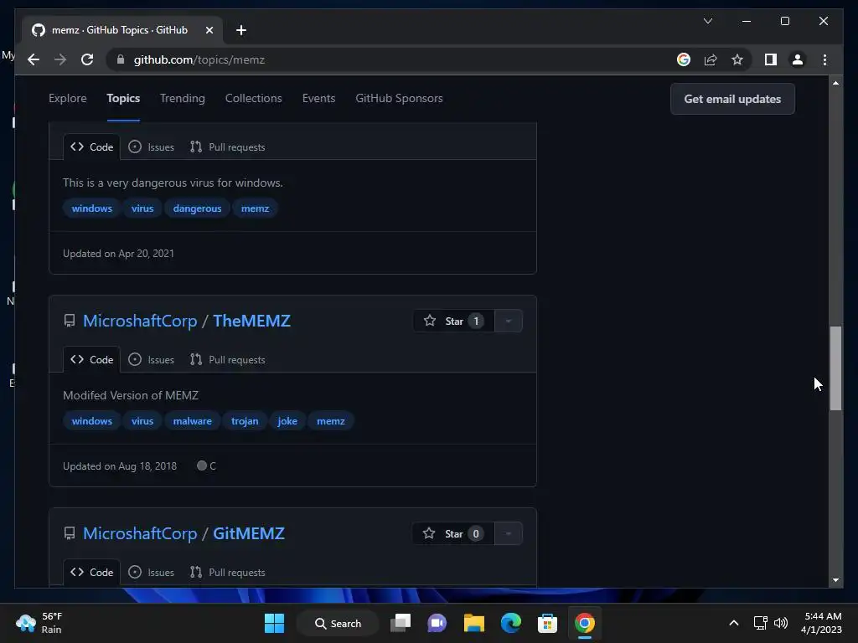Click the page scrollbar thumb
Screen dimensions: 858x643
[x=835, y=368]
